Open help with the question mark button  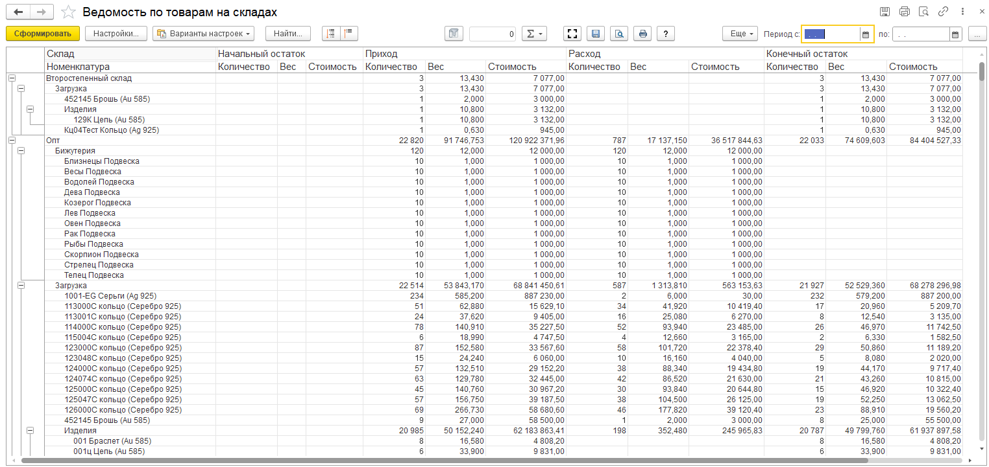(x=666, y=34)
